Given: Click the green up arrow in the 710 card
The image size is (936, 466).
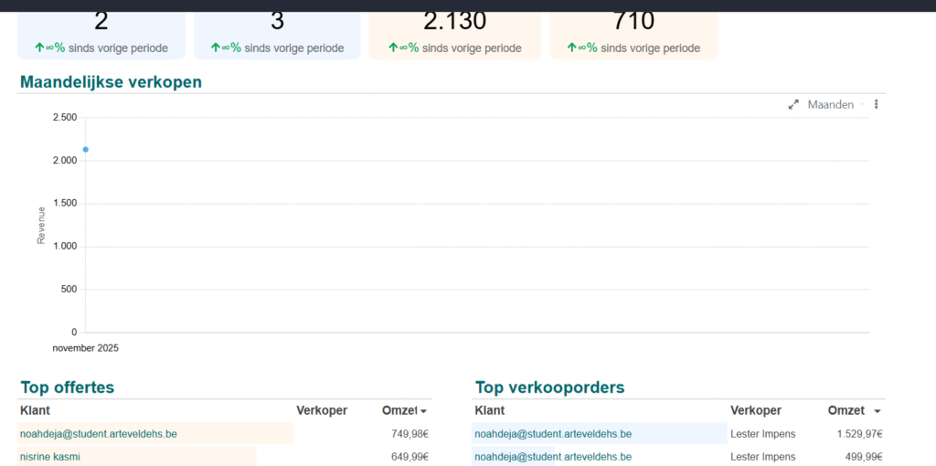Looking at the screenshot, I should point(572,48).
